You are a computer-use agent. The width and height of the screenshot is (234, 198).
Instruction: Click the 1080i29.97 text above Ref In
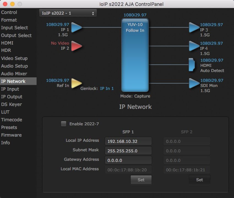coord(58,80)
